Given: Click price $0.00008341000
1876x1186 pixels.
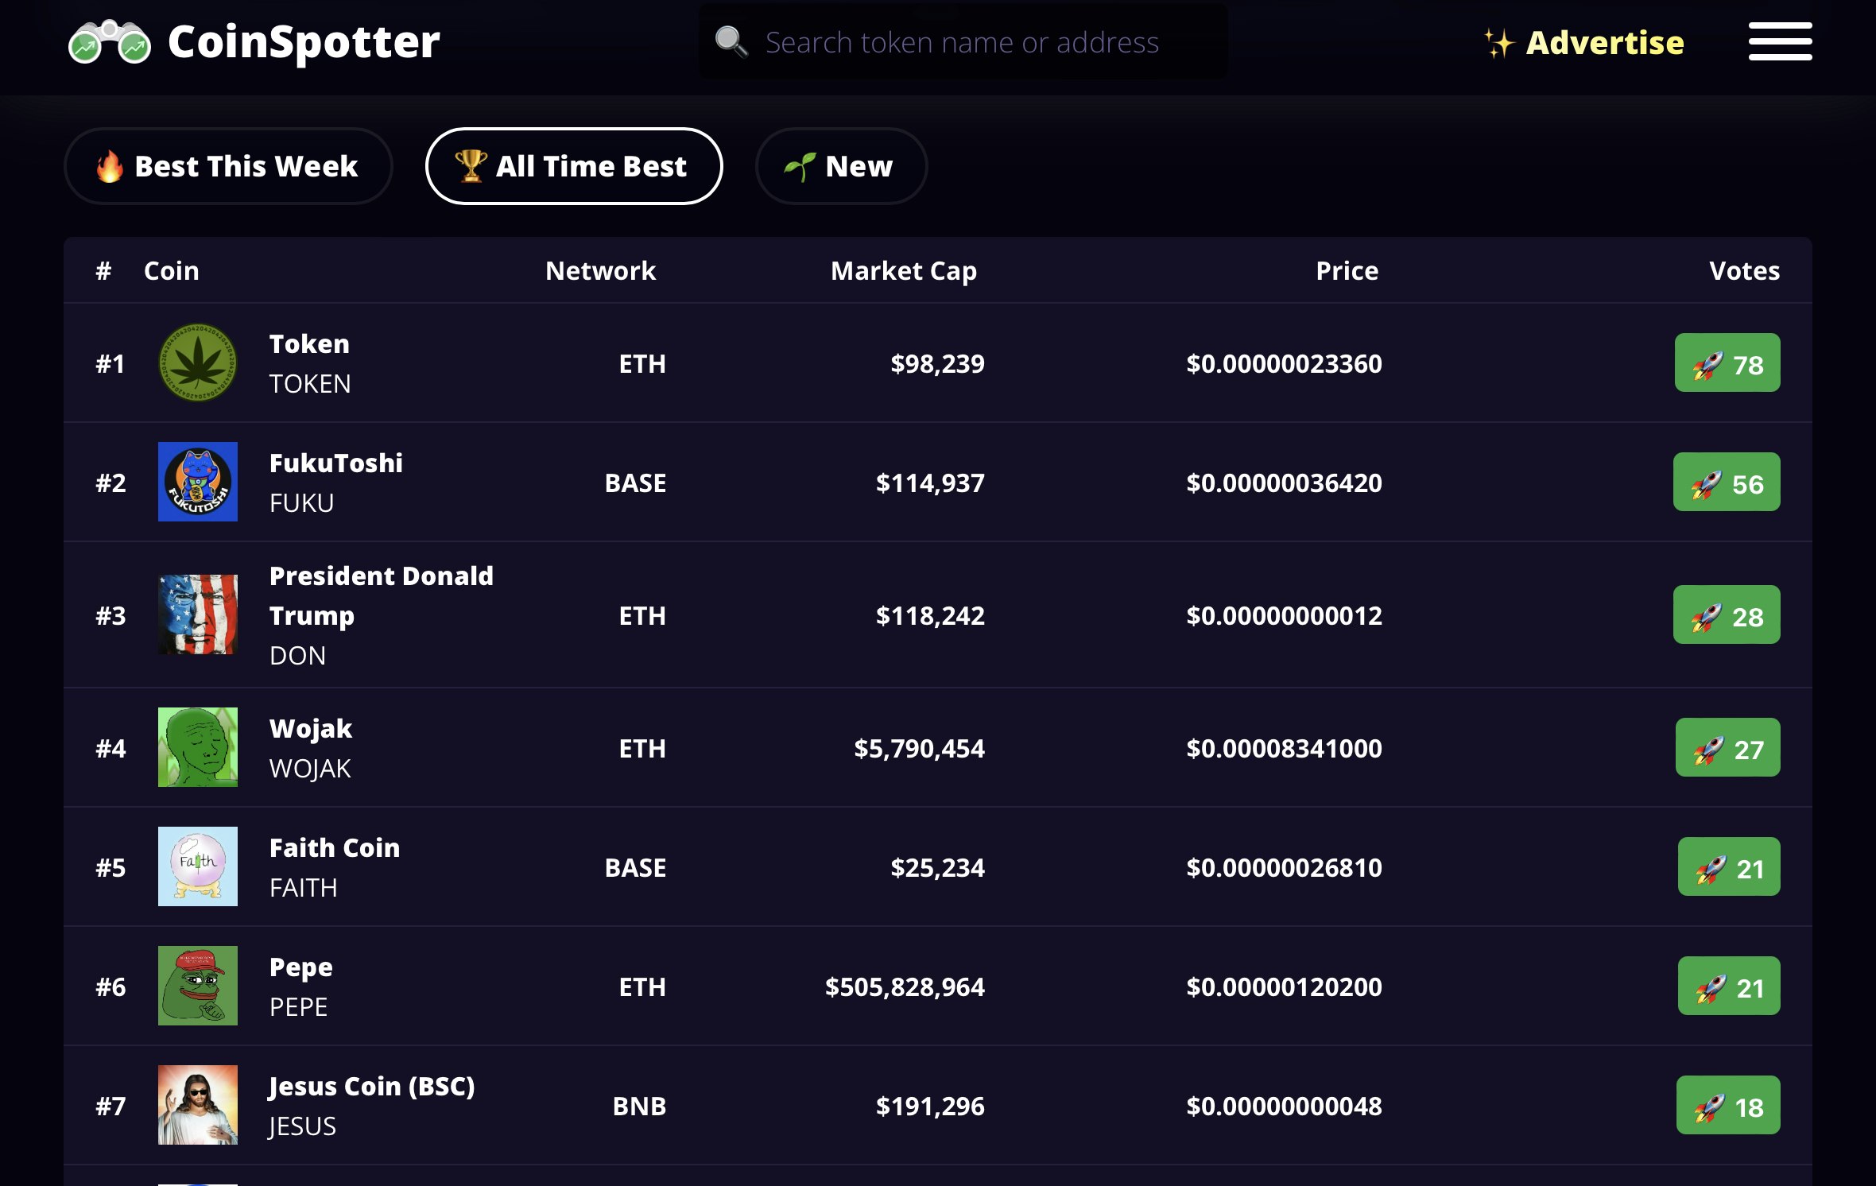Looking at the screenshot, I should click(x=1284, y=748).
